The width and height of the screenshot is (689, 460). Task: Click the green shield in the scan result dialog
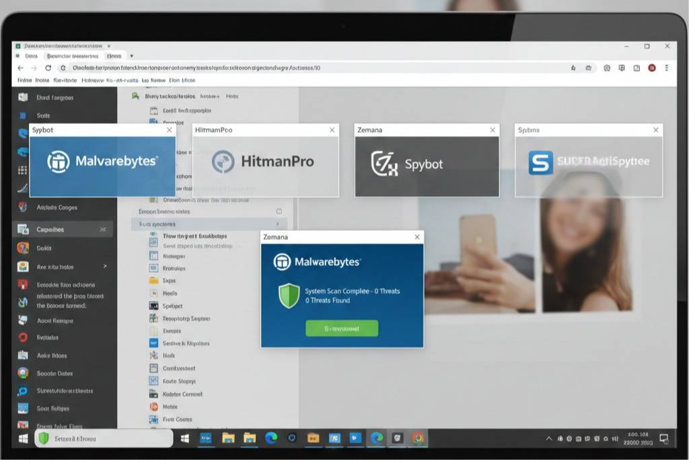click(289, 296)
